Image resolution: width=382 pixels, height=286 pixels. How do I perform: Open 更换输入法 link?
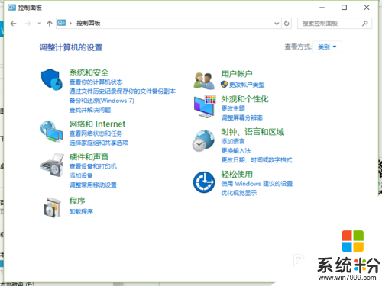coord(236,151)
